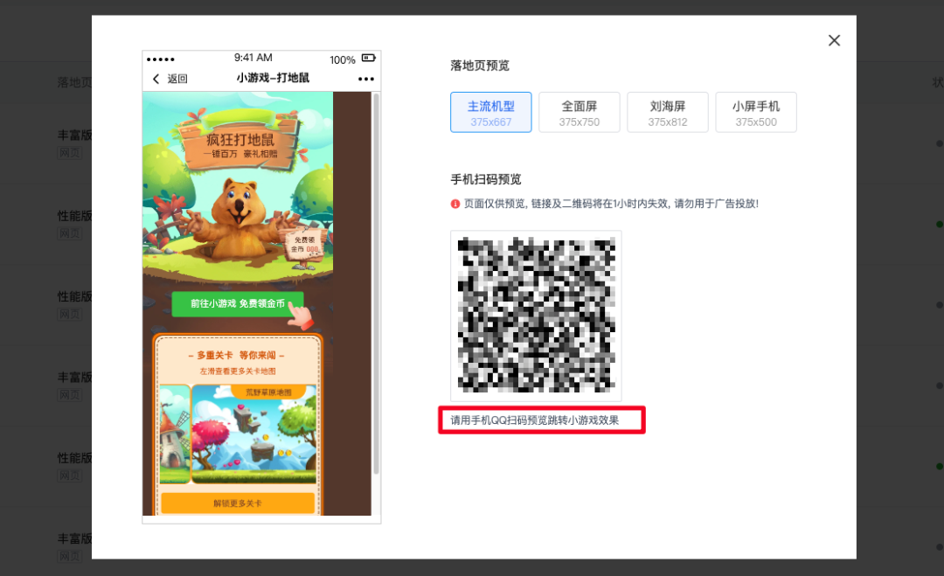Click the orange 解锁更多关卡 button
Viewport: 944px width, 576px height.
tap(238, 503)
